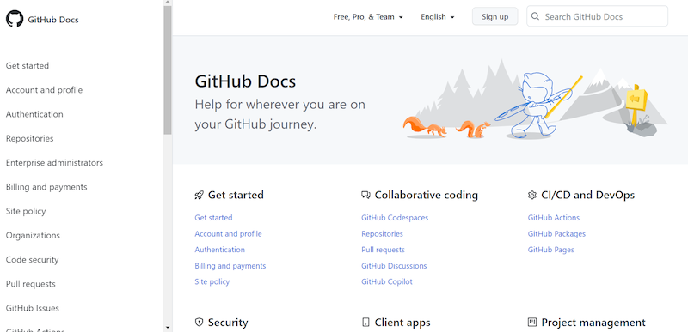Open the GitHub Discussions link
Image resolution: width=688 pixels, height=332 pixels.
tap(394, 265)
